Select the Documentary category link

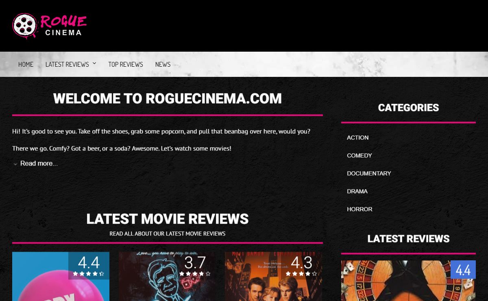[368, 174]
